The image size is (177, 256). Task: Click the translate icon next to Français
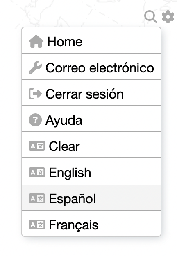click(37, 225)
